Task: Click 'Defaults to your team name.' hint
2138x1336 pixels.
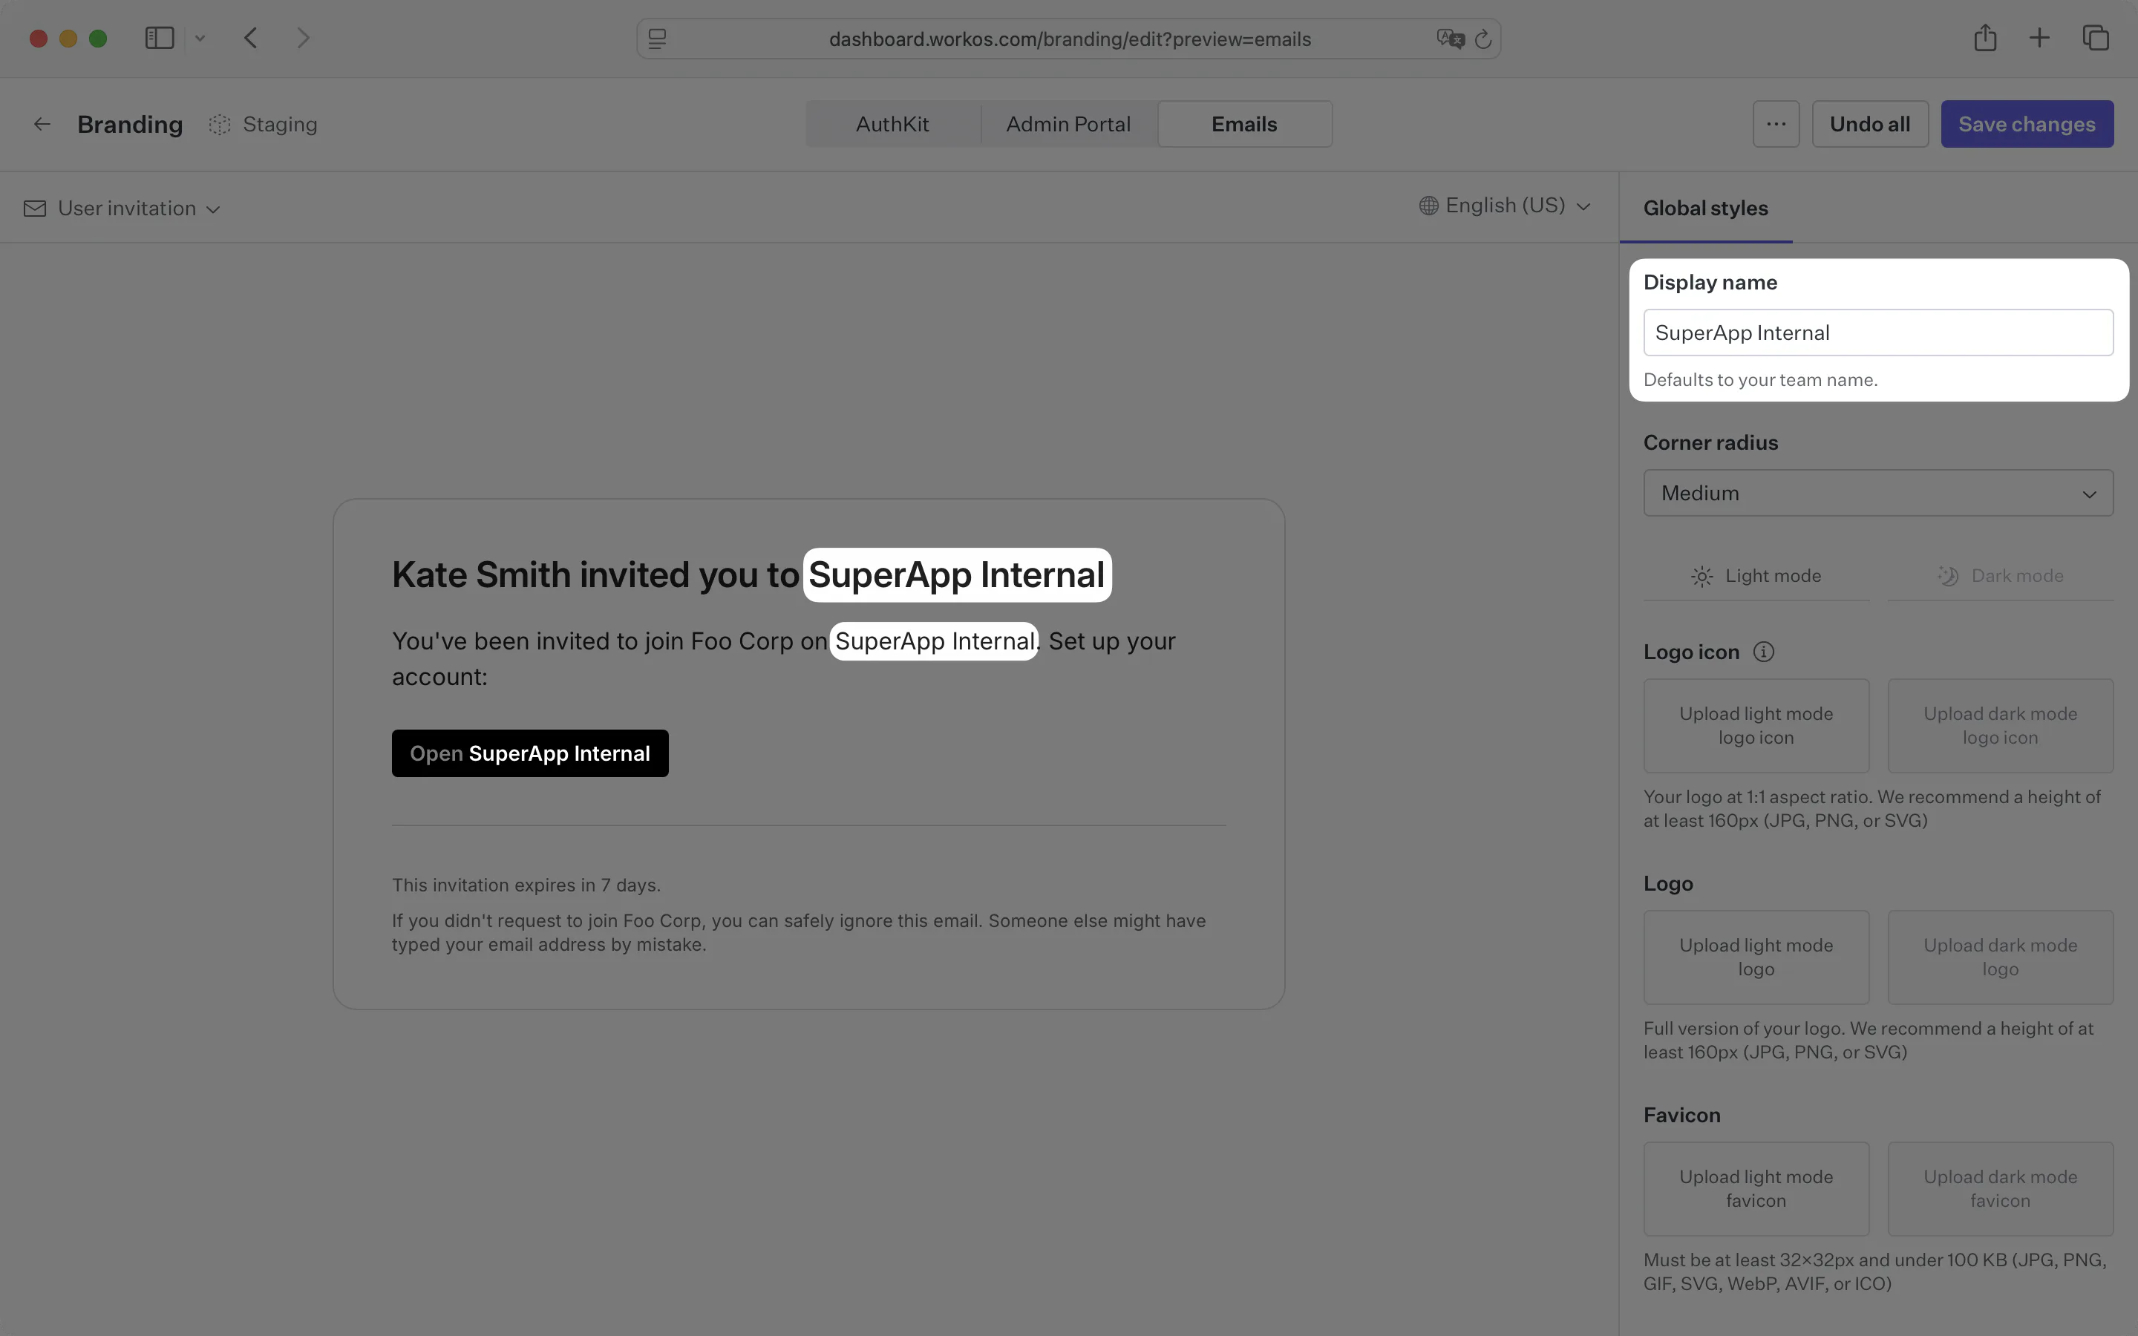Action: 1760,380
